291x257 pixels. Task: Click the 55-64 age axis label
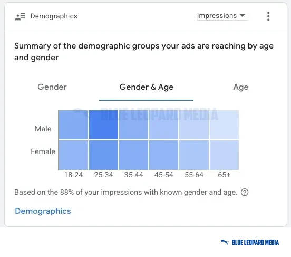pos(194,175)
